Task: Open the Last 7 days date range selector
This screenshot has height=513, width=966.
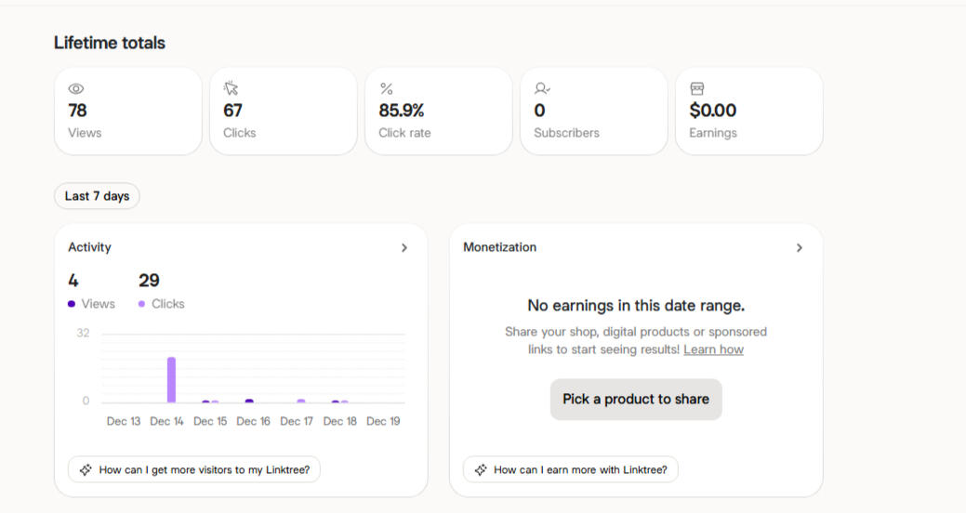Action: point(97,196)
